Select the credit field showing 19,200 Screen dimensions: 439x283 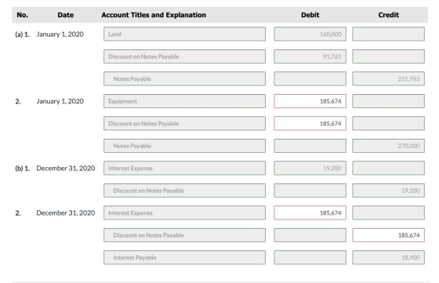point(388,190)
